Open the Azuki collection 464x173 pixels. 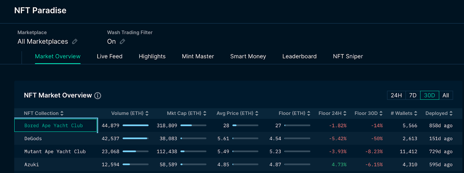click(x=32, y=165)
